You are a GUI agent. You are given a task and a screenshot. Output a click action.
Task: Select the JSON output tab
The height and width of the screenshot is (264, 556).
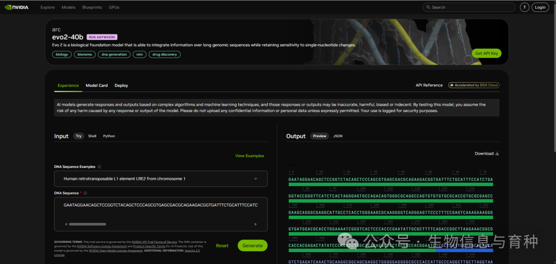(338, 136)
